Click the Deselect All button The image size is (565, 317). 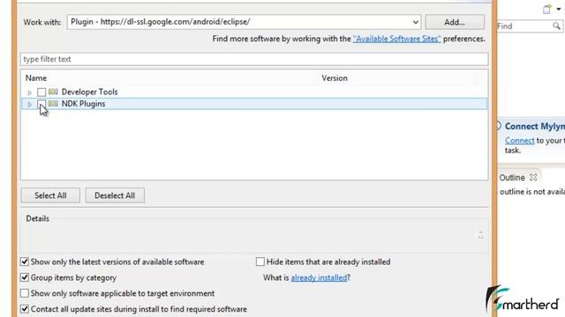(x=115, y=195)
